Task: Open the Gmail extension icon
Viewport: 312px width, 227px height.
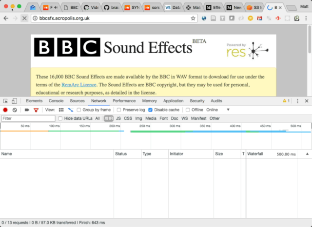Action: pyautogui.click(x=259, y=19)
